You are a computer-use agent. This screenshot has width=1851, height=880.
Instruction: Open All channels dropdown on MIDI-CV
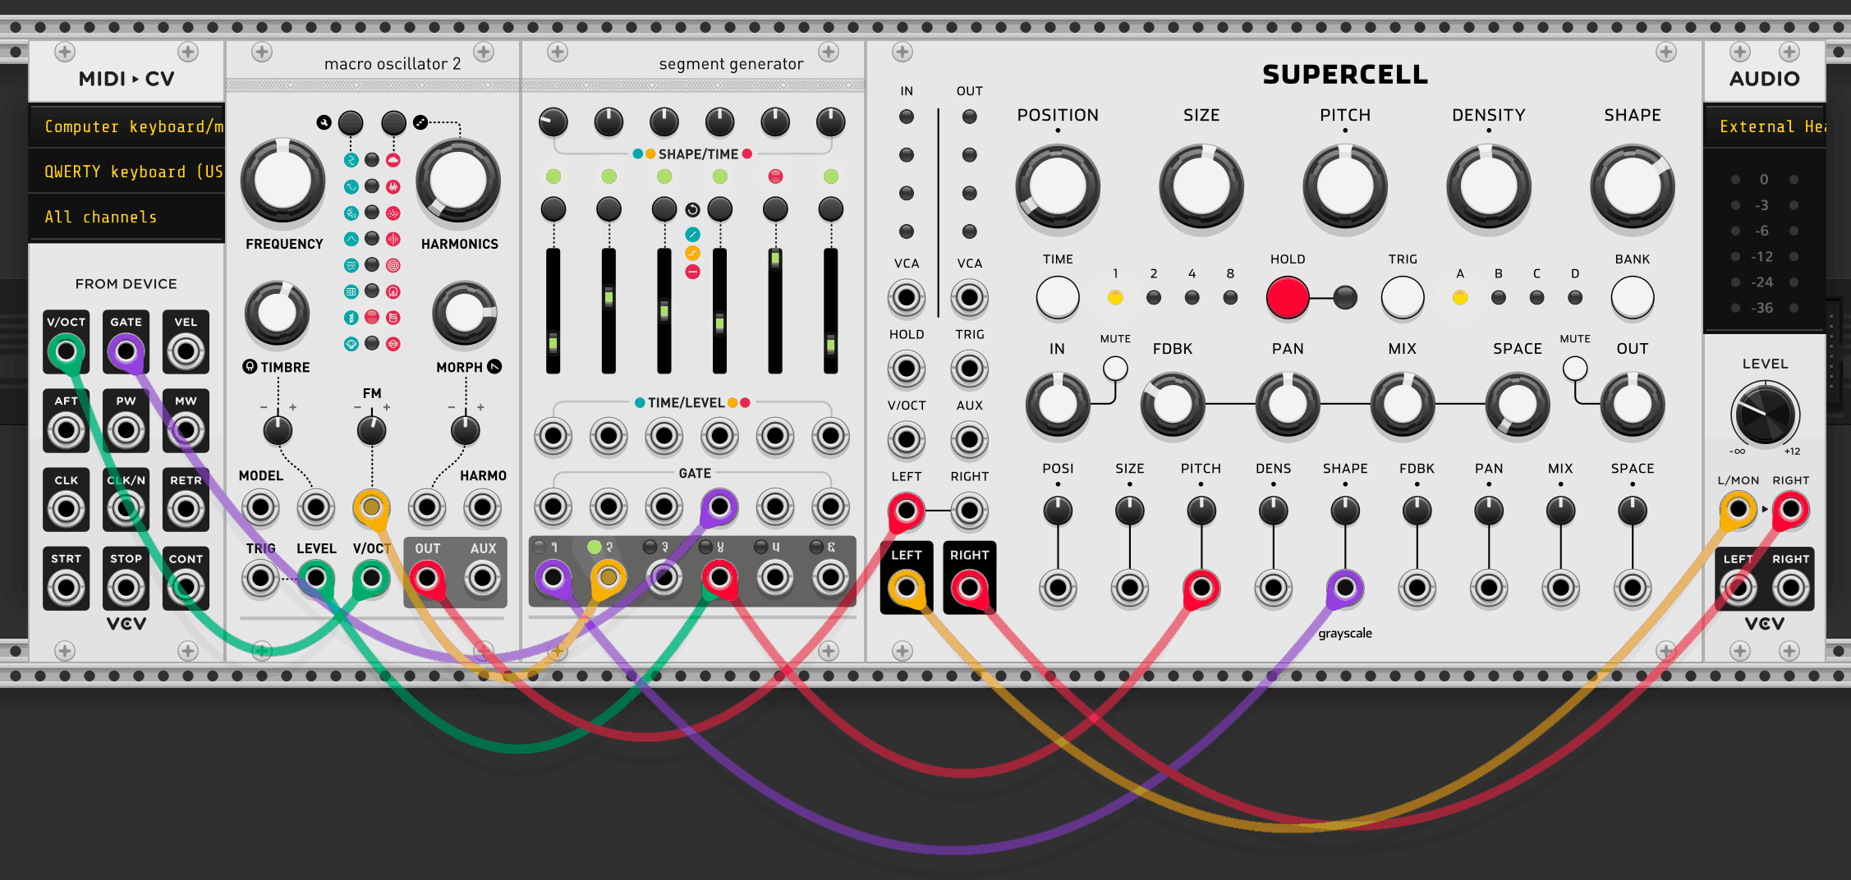point(126,217)
